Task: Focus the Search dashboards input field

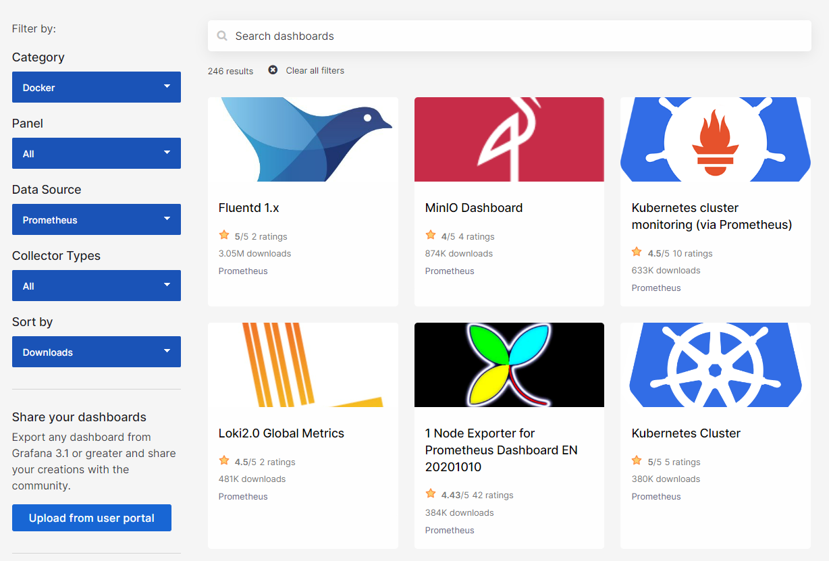Action: (513, 36)
